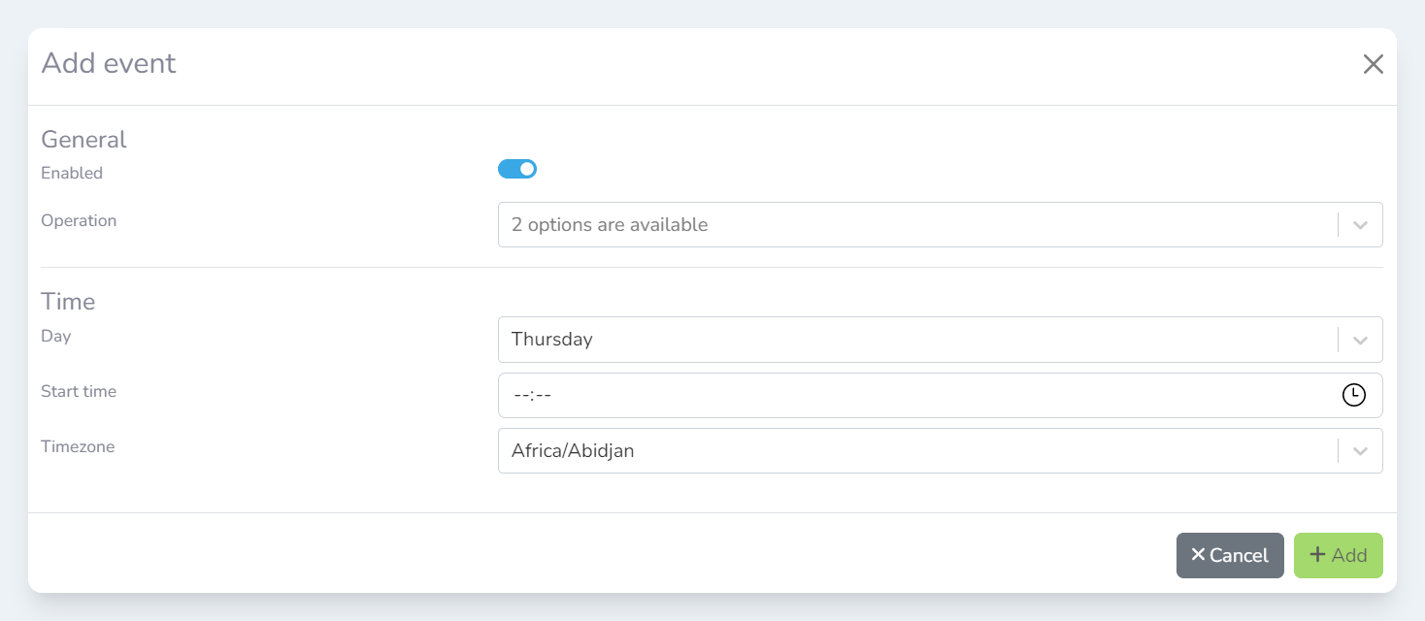Click the '2 options are available' placeholder

click(x=610, y=225)
